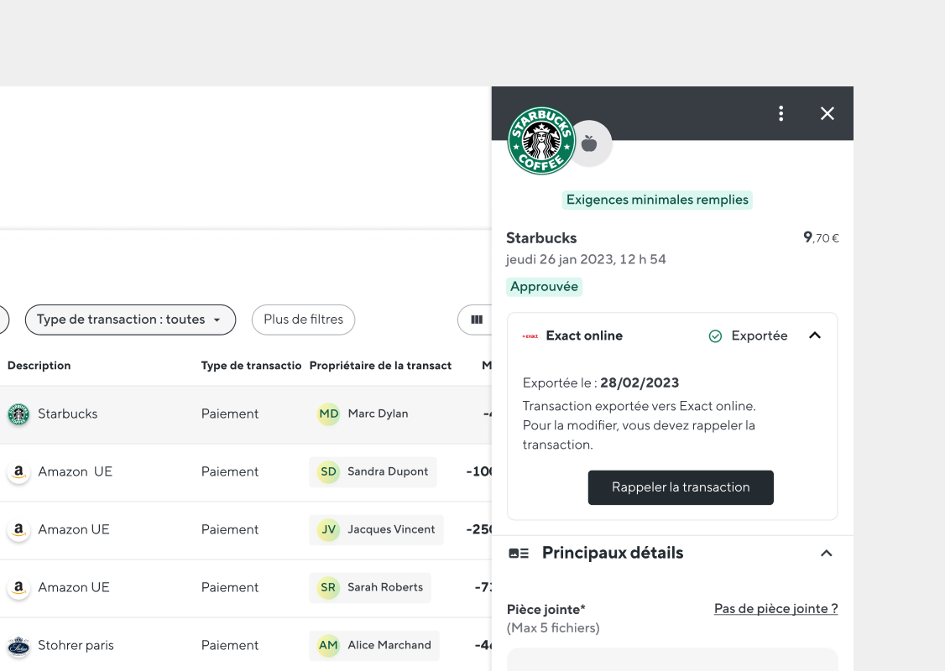
Task: Click the Propriétaire de la transaction header
Action: [380, 366]
